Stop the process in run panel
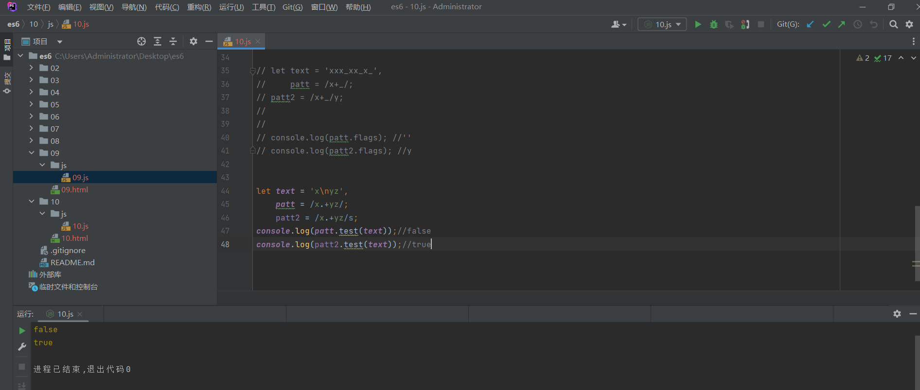Viewport: 920px width, 390px height. pyautogui.click(x=22, y=367)
